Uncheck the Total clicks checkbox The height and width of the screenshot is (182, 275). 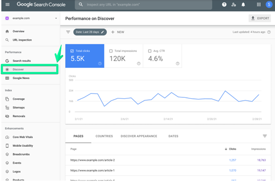72,51
